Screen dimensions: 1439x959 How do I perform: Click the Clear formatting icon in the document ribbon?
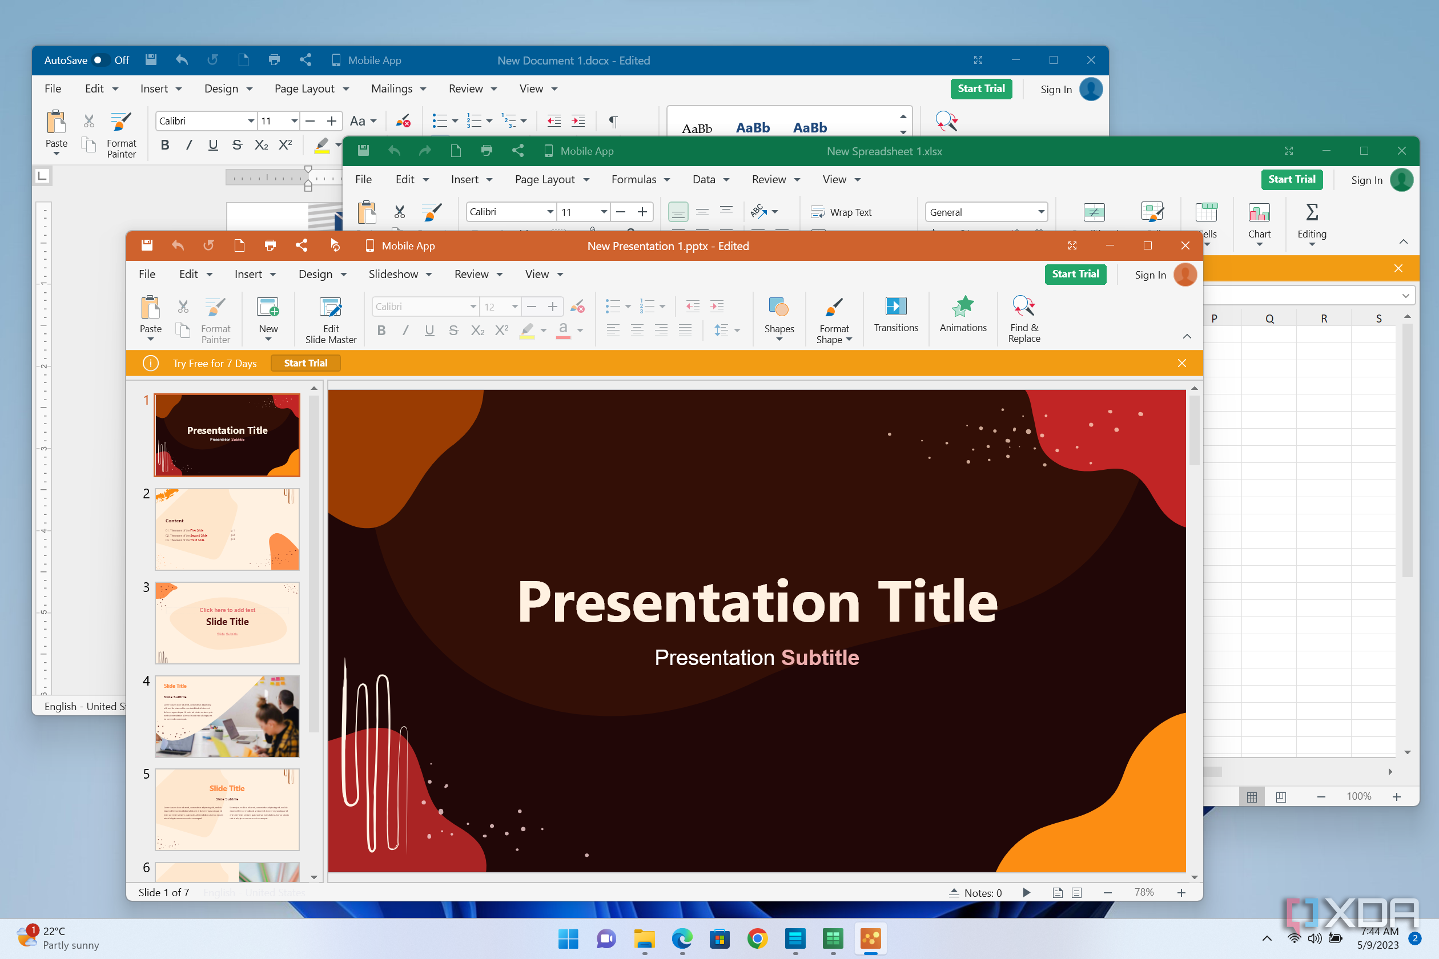tap(403, 121)
